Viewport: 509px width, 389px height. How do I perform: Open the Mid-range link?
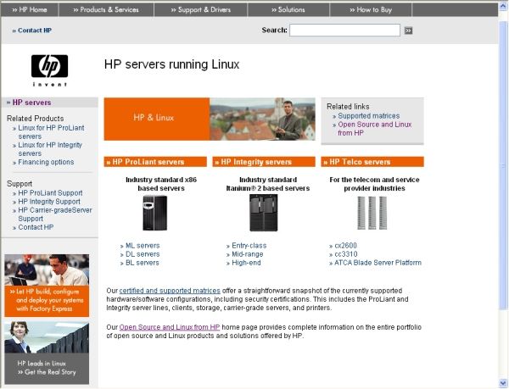coord(248,254)
